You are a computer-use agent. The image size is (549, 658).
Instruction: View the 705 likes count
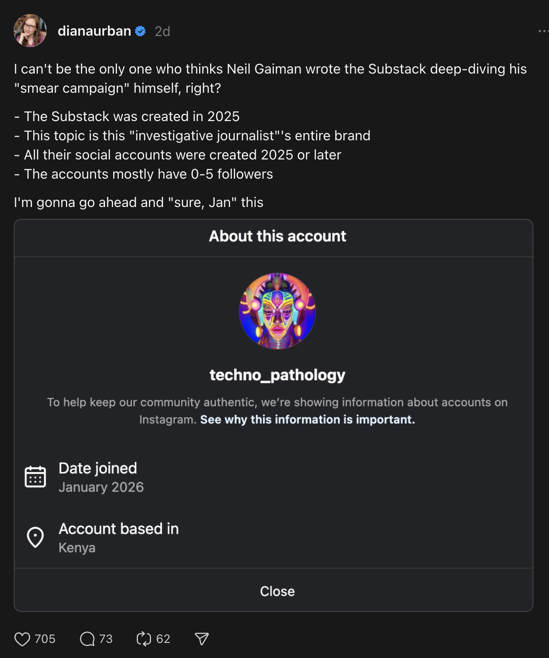coord(45,639)
